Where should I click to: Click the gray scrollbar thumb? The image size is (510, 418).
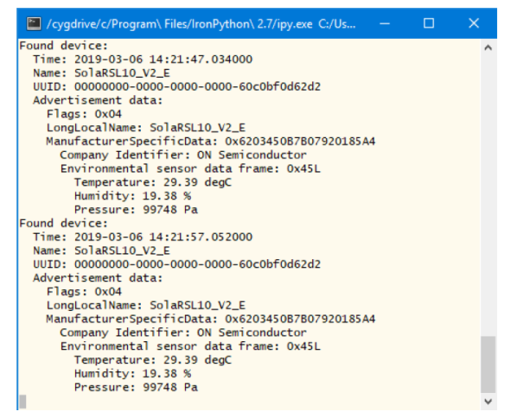click(x=488, y=364)
